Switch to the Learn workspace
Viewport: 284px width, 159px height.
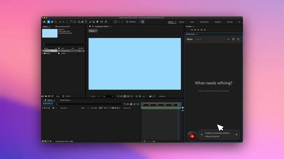(x=192, y=22)
